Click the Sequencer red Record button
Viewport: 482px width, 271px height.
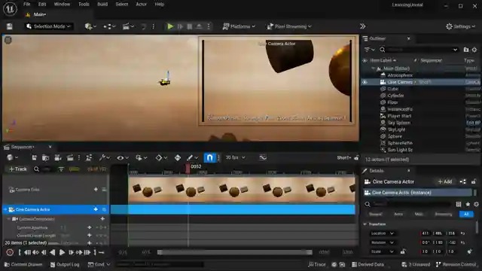pyautogui.click(x=10, y=253)
